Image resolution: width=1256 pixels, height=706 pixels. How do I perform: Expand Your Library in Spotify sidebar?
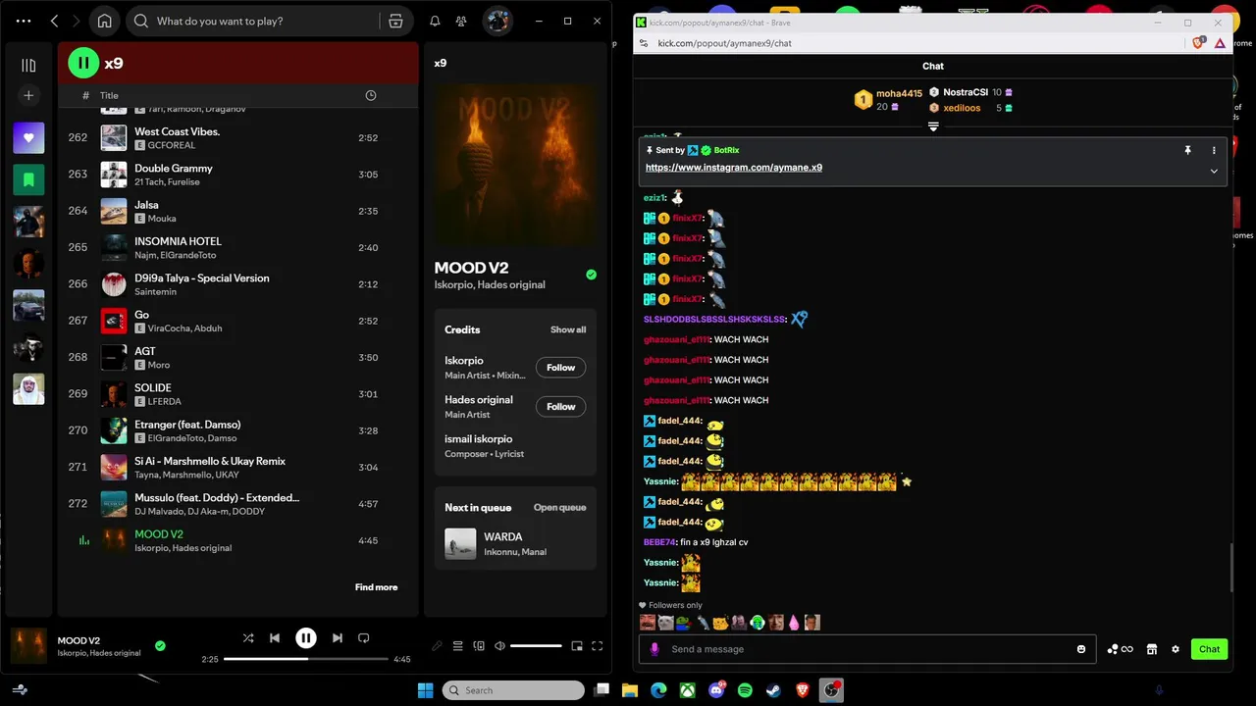28,65
